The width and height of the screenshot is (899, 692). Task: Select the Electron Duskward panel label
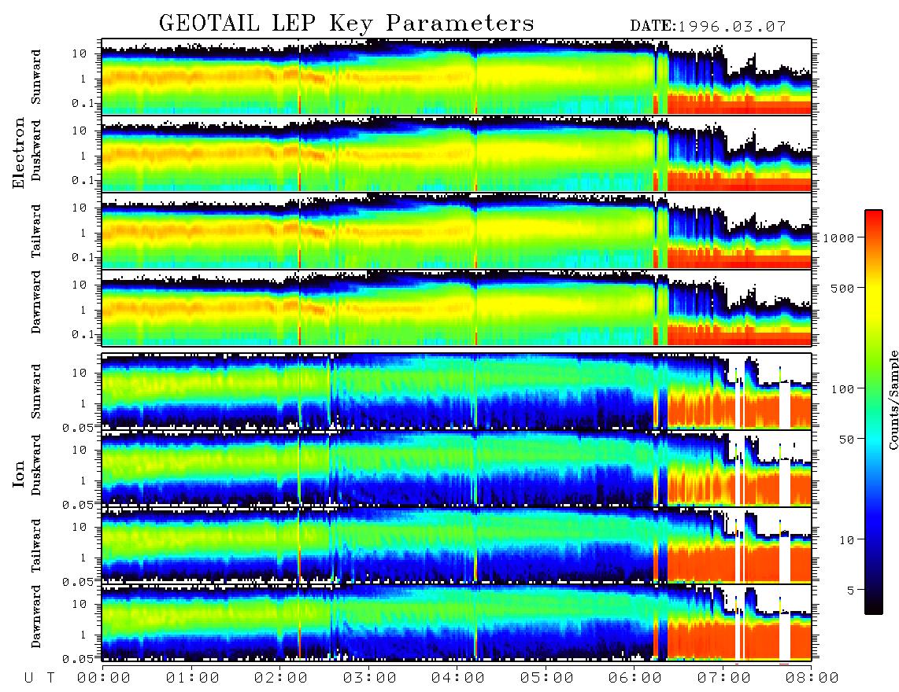point(36,151)
